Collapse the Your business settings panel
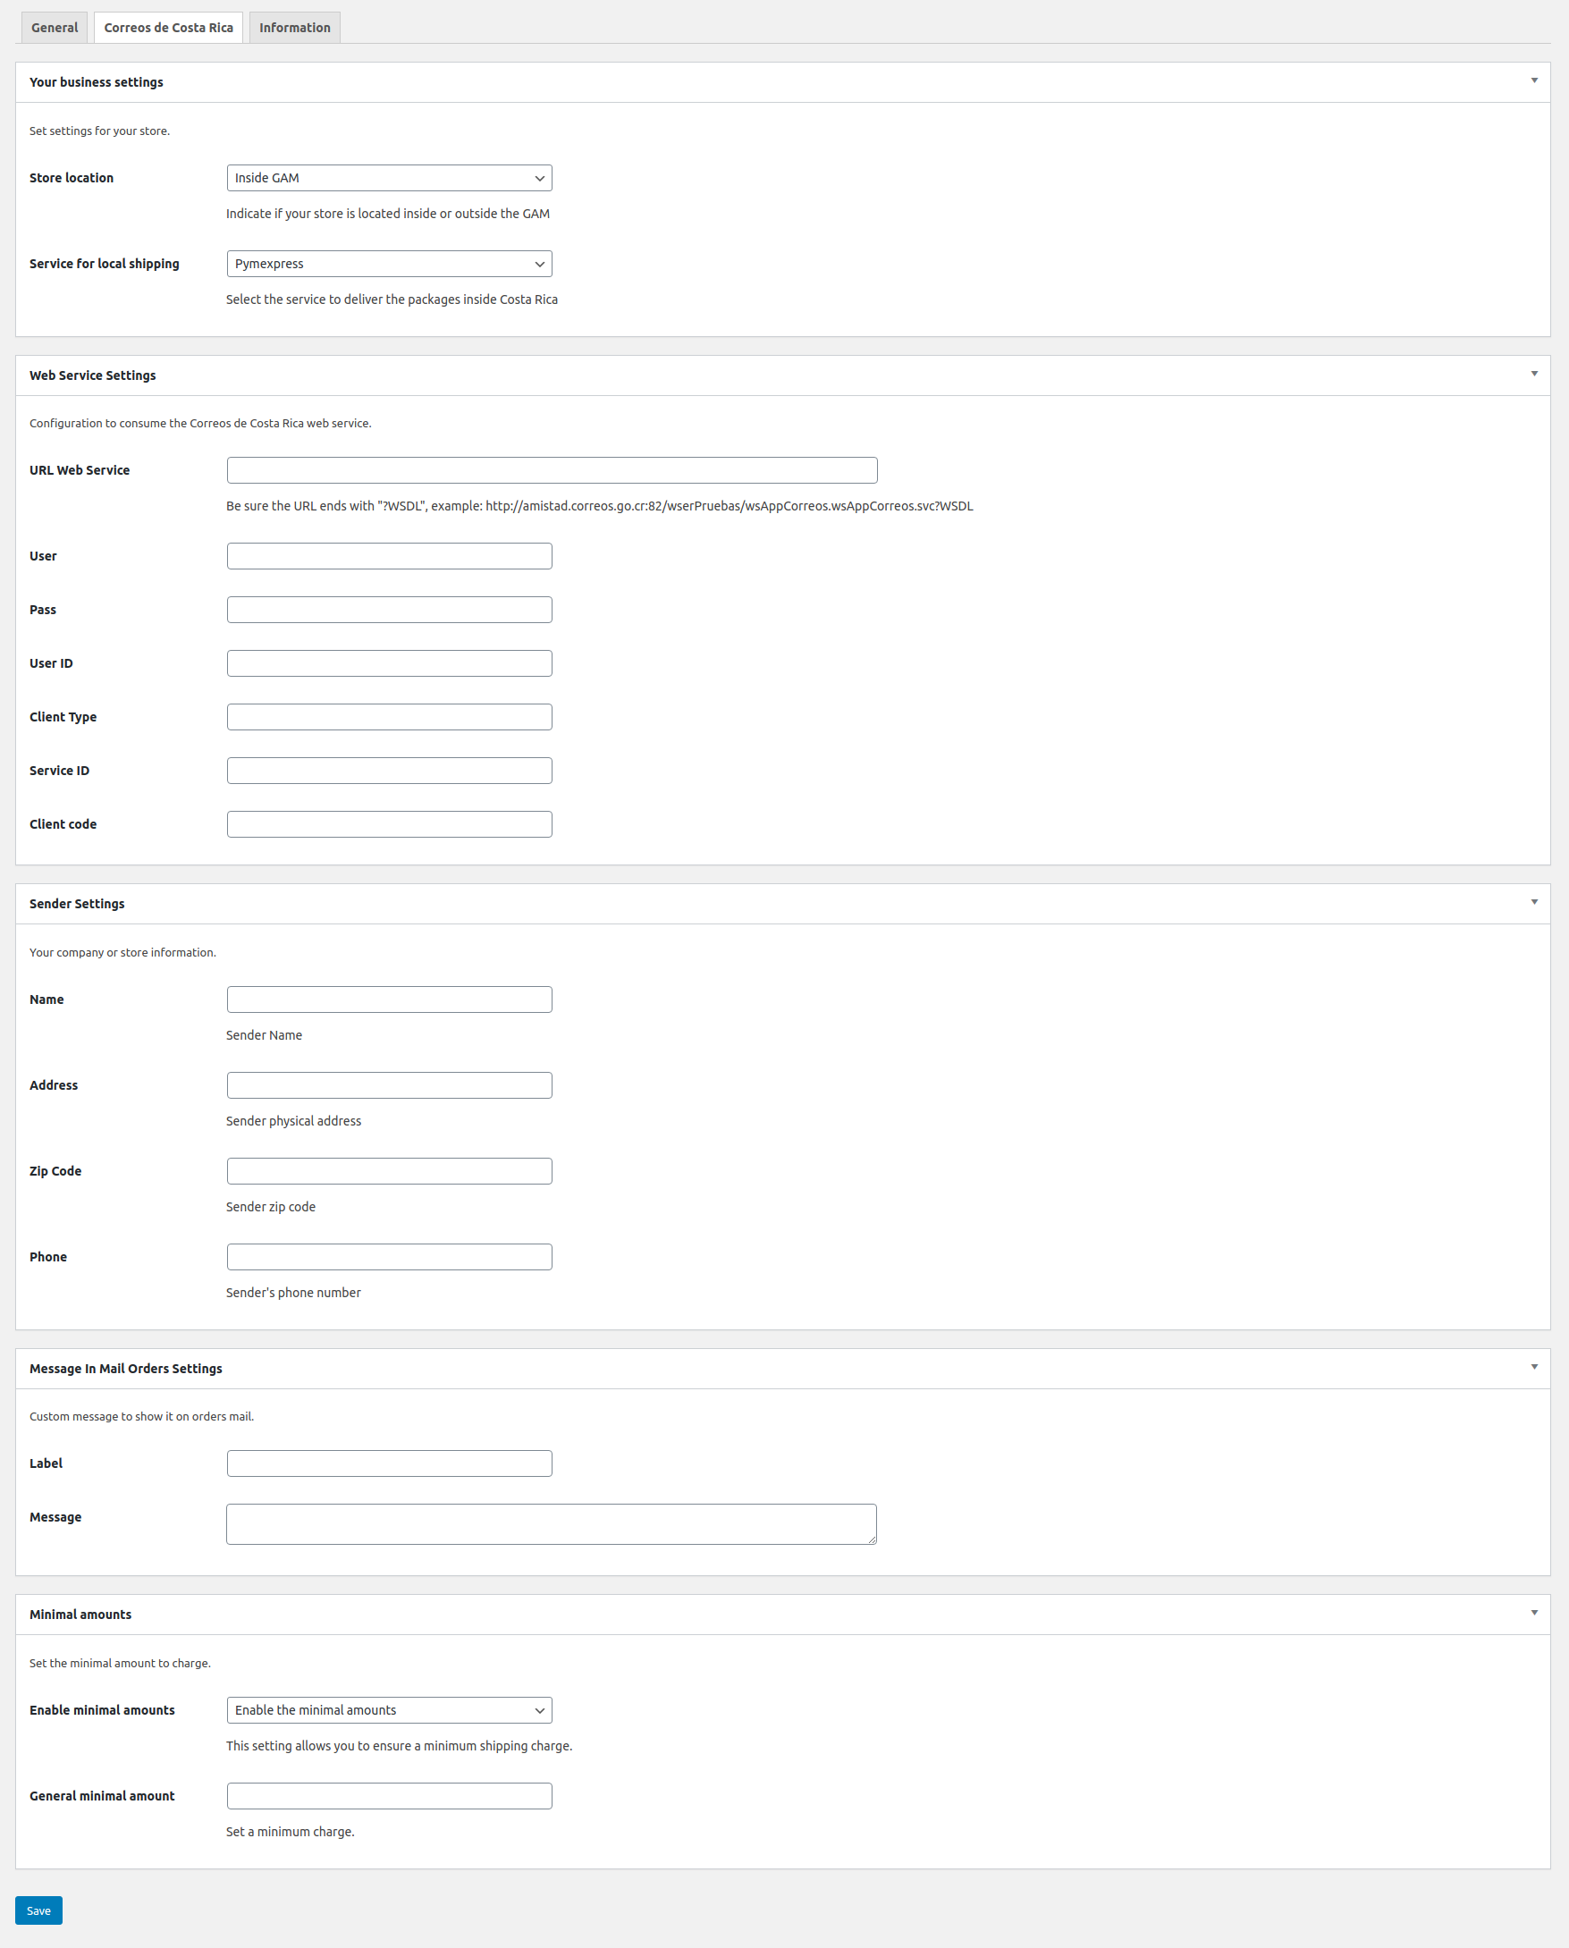Viewport: 1569px width, 1948px height. [x=1534, y=81]
